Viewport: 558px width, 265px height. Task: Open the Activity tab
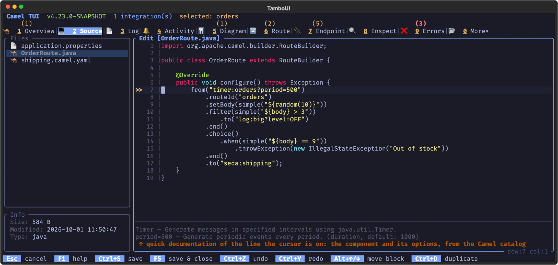tap(175, 31)
